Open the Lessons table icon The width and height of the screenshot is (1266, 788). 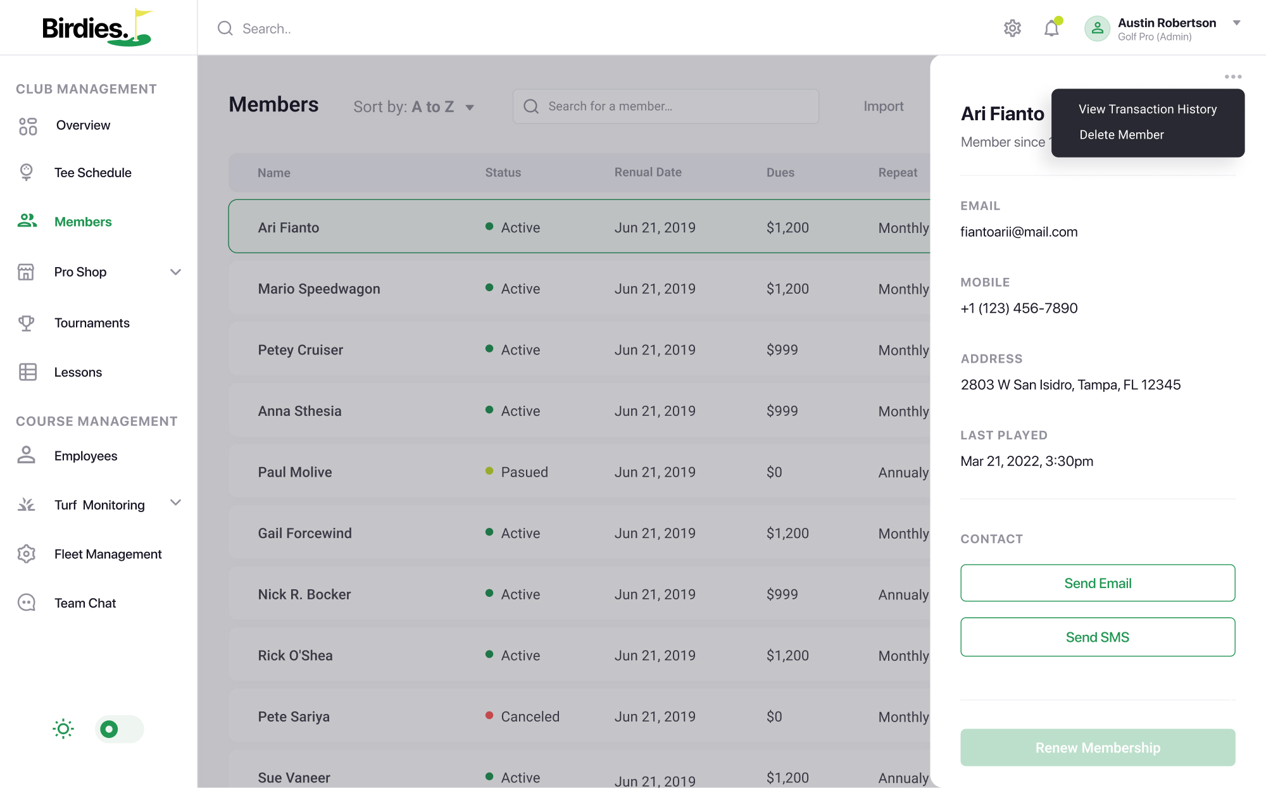pos(28,372)
